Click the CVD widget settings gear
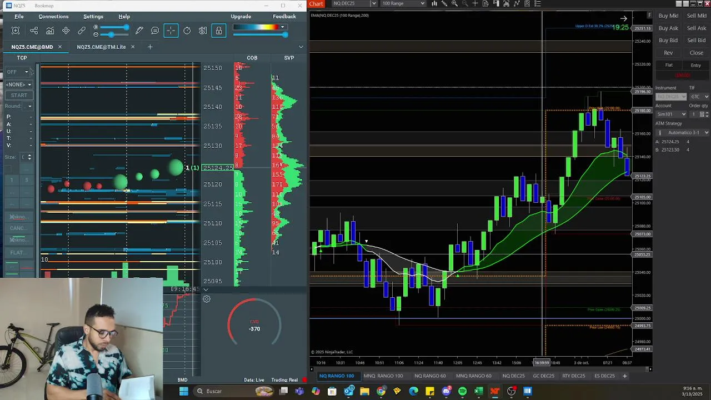 click(207, 299)
